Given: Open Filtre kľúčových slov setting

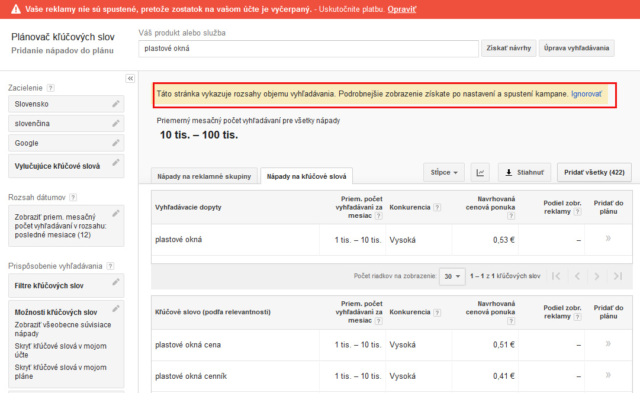Looking at the screenshot, I should [66, 286].
